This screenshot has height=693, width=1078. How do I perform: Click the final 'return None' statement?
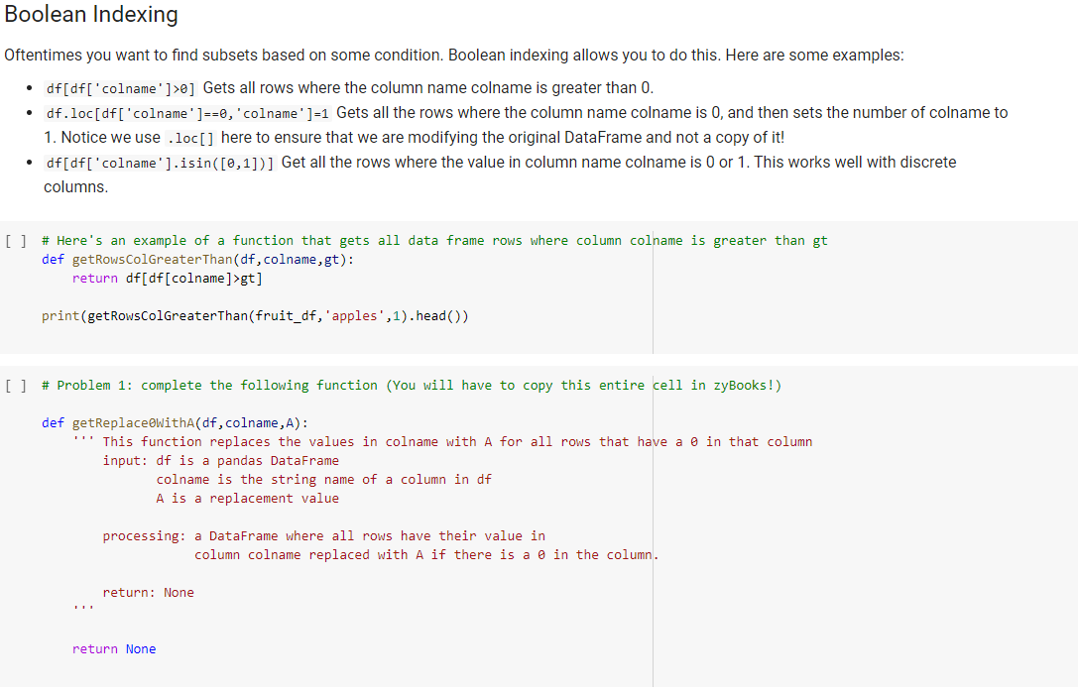click(x=114, y=649)
